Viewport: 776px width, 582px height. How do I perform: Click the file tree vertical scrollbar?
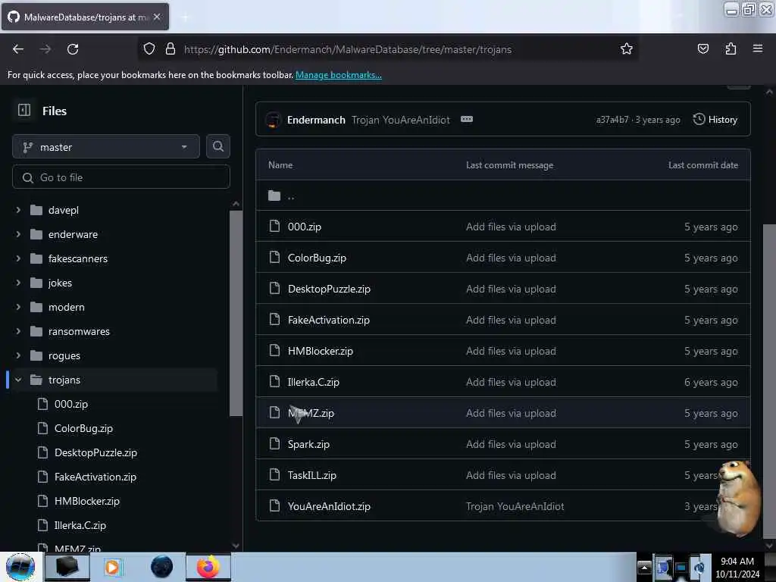(x=236, y=313)
